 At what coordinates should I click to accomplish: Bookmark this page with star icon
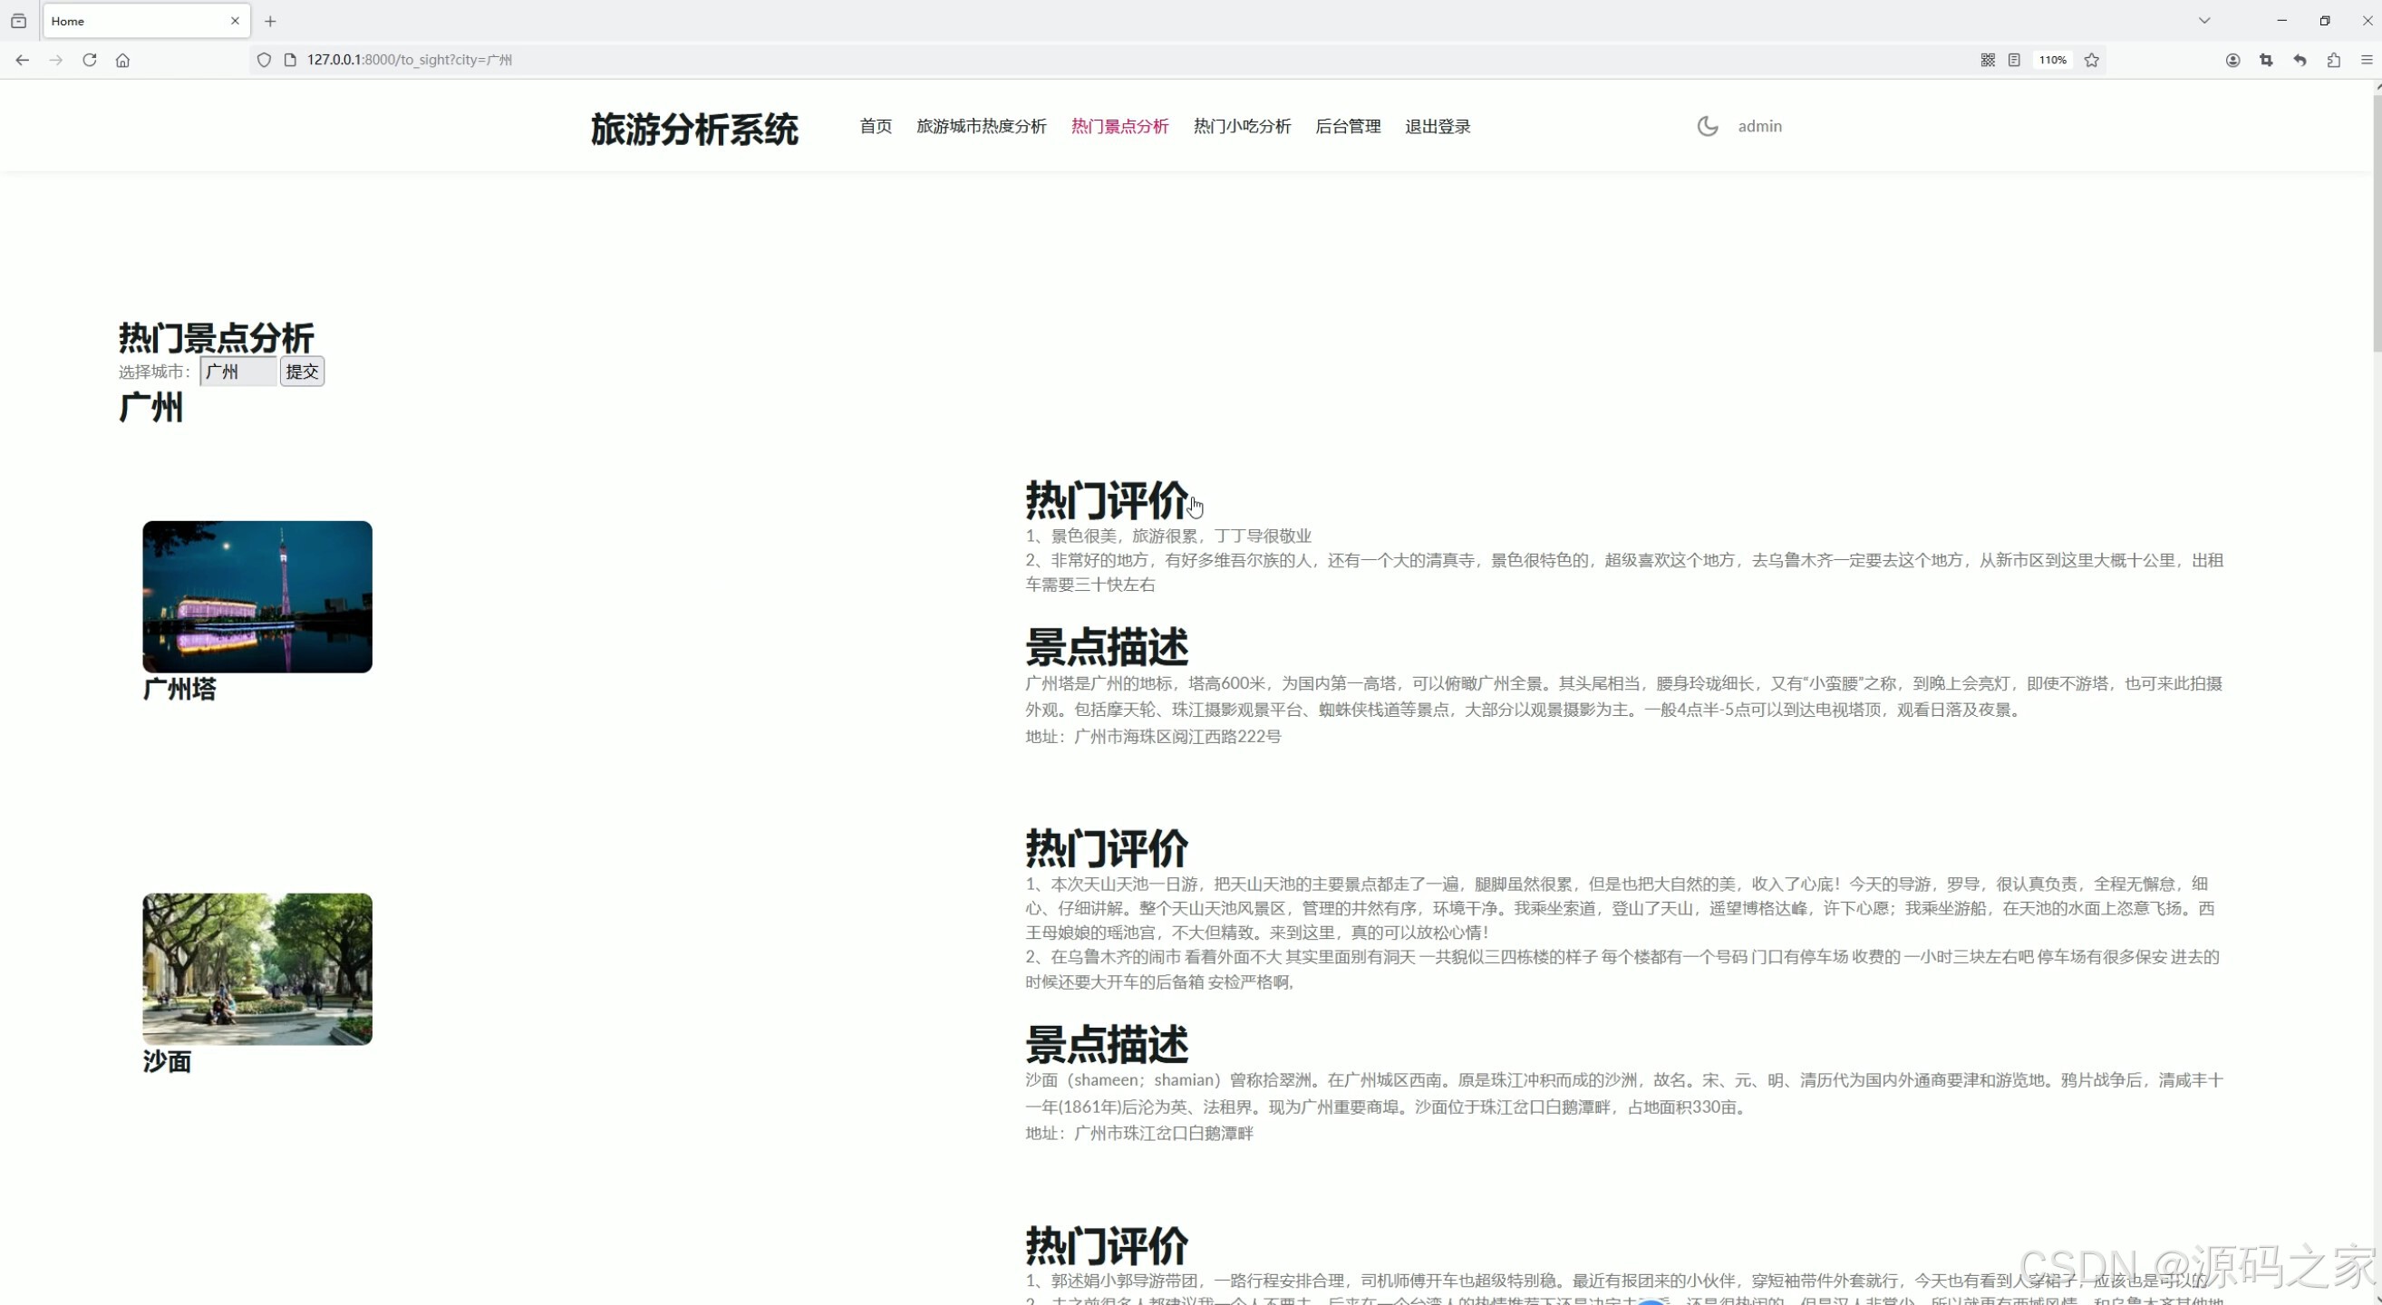click(2092, 60)
